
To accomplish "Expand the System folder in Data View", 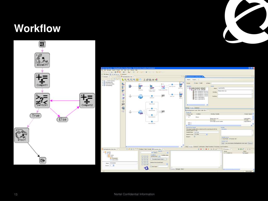I will (x=107, y=155).
